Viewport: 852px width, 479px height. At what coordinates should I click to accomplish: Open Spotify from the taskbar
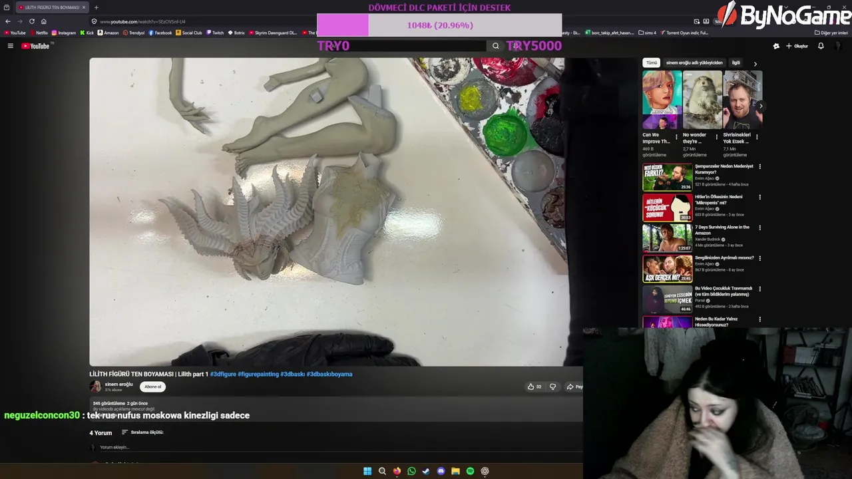pos(470,471)
